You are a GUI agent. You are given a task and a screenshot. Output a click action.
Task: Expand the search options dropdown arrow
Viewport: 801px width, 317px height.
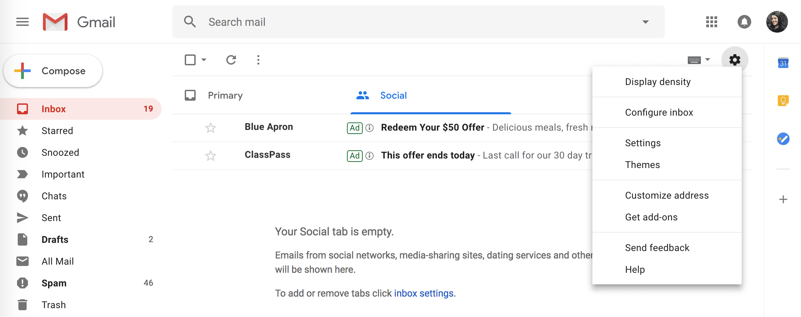[x=645, y=22]
